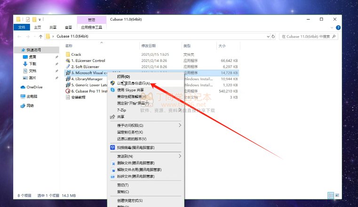Expand the 发送到 submenu arrow

pos(180,156)
